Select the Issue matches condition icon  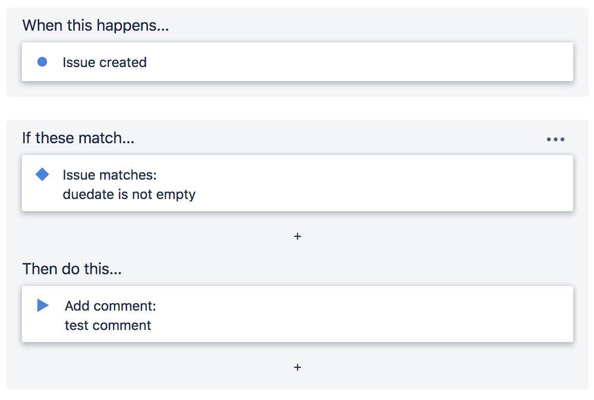tap(42, 174)
